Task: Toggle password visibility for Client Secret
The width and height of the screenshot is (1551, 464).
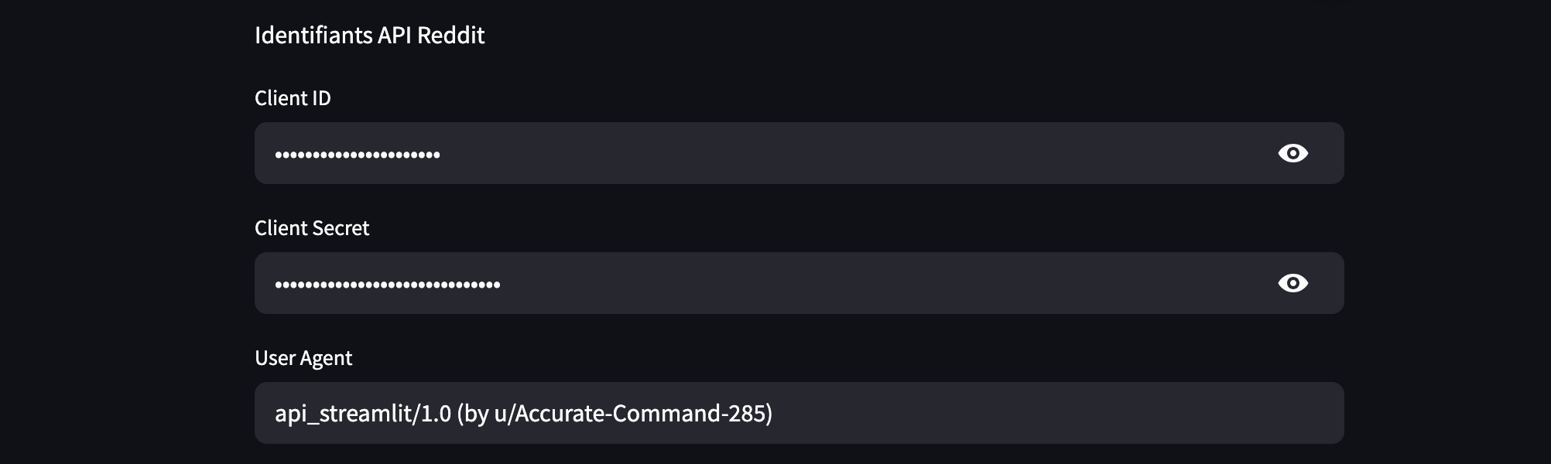Action: click(x=1292, y=283)
